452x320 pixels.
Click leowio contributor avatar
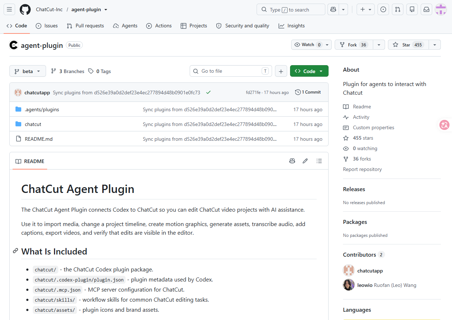tap(349, 285)
